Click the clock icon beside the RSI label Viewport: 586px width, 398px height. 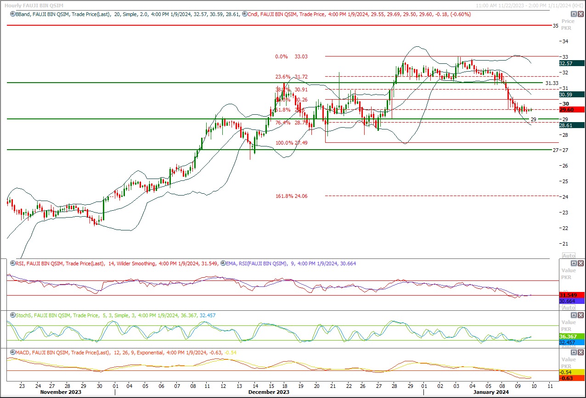click(12, 263)
